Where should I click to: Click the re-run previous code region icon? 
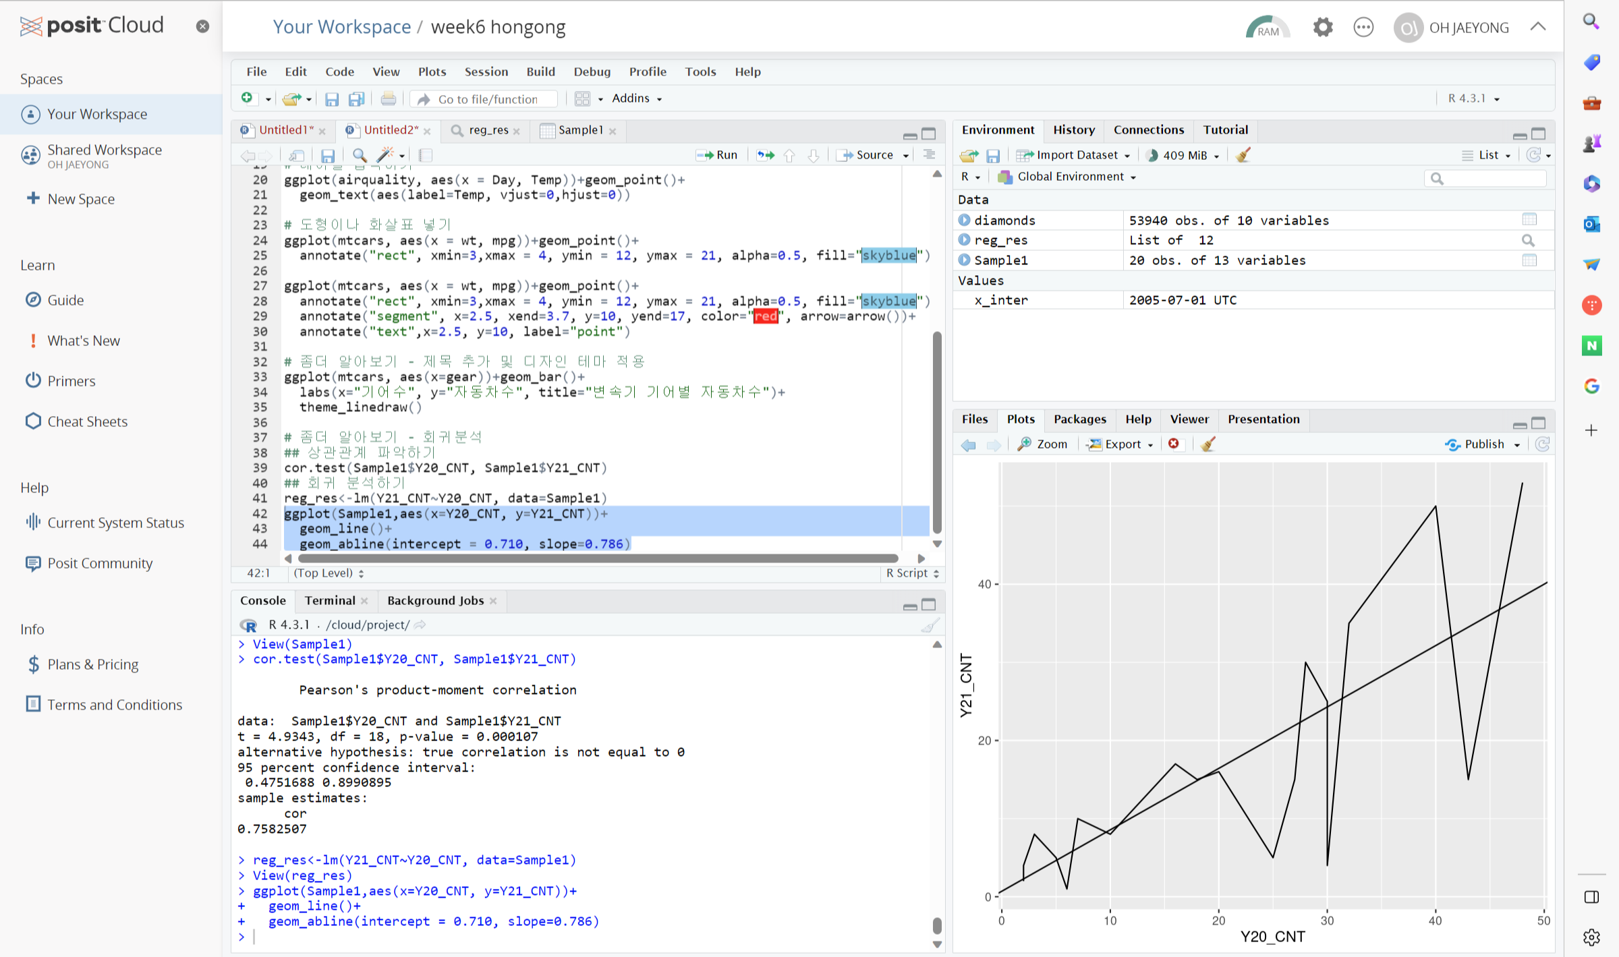765,155
